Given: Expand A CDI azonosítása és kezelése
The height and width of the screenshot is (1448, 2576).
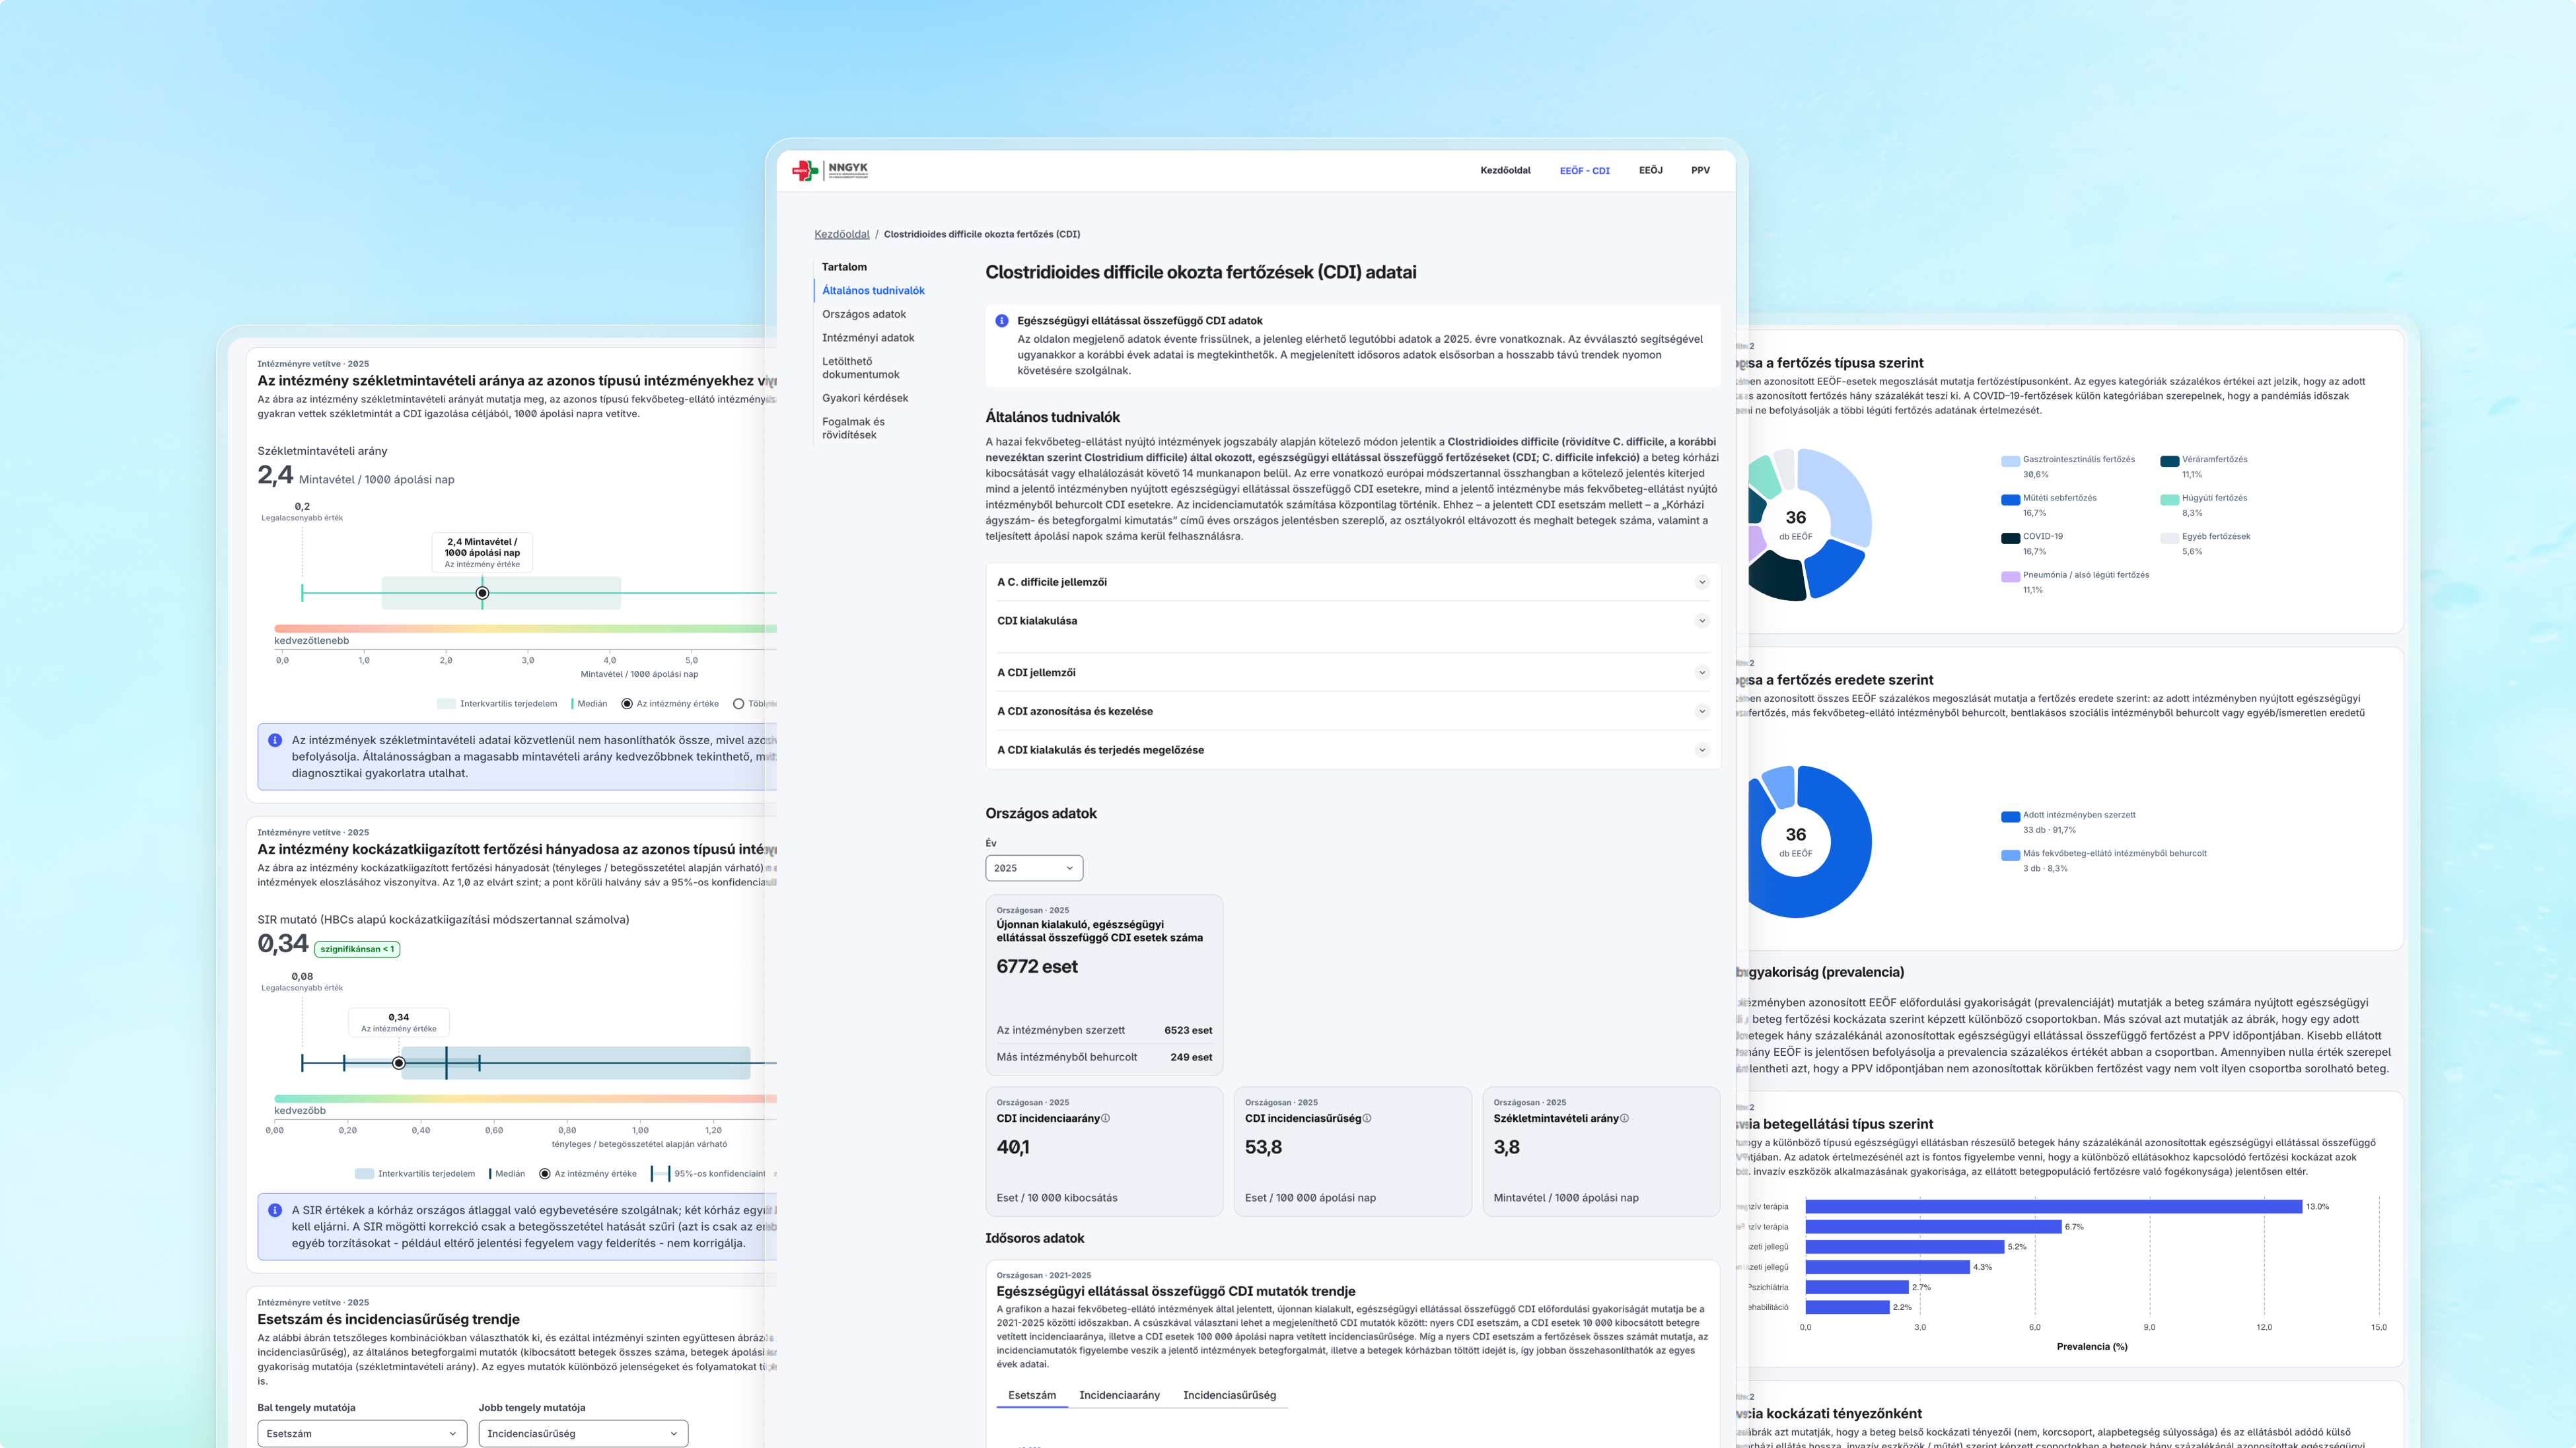Looking at the screenshot, I should click(x=1352, y=712).
